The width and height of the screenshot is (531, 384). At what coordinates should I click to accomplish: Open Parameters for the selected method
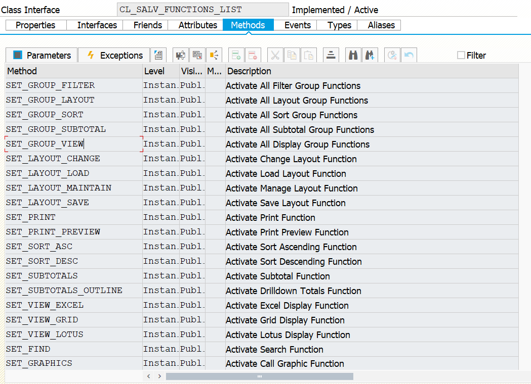click(42, 55)
